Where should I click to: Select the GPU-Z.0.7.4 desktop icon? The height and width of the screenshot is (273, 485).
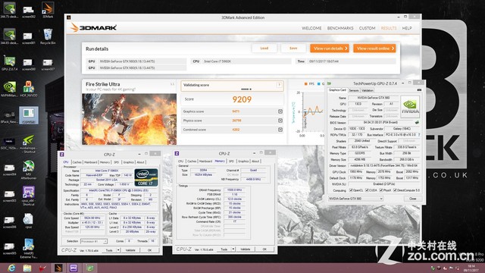click(9, 62)
